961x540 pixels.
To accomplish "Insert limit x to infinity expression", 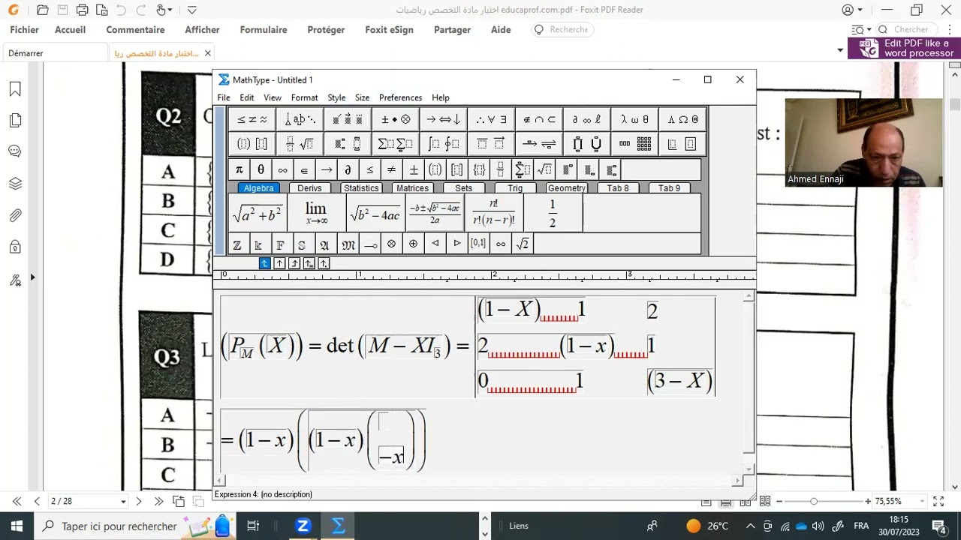I will pos(316,214).
